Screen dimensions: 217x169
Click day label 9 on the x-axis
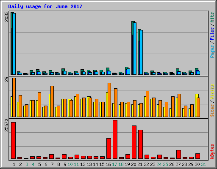pyautogui.click(x=65, y=164)
